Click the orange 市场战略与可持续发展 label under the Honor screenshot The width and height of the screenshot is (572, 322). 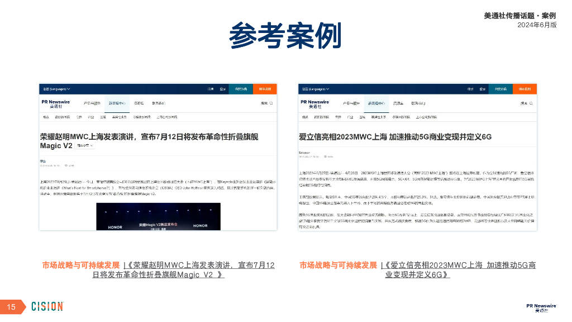[x=81, y=265]
